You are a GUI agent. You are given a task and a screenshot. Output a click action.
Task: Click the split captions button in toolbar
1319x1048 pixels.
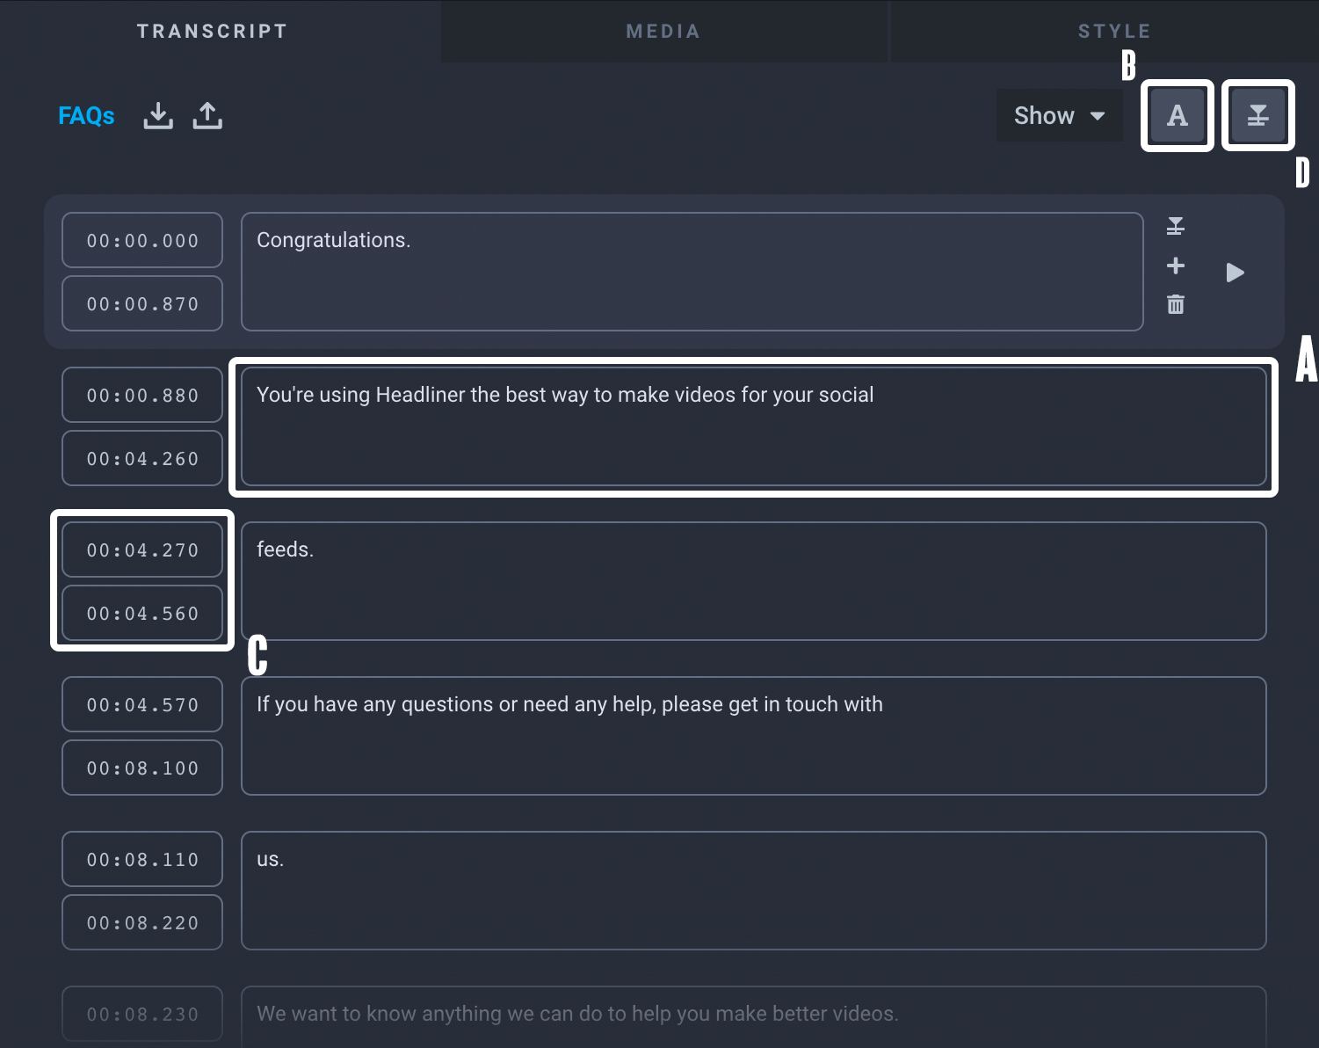tap(1257, 116)
